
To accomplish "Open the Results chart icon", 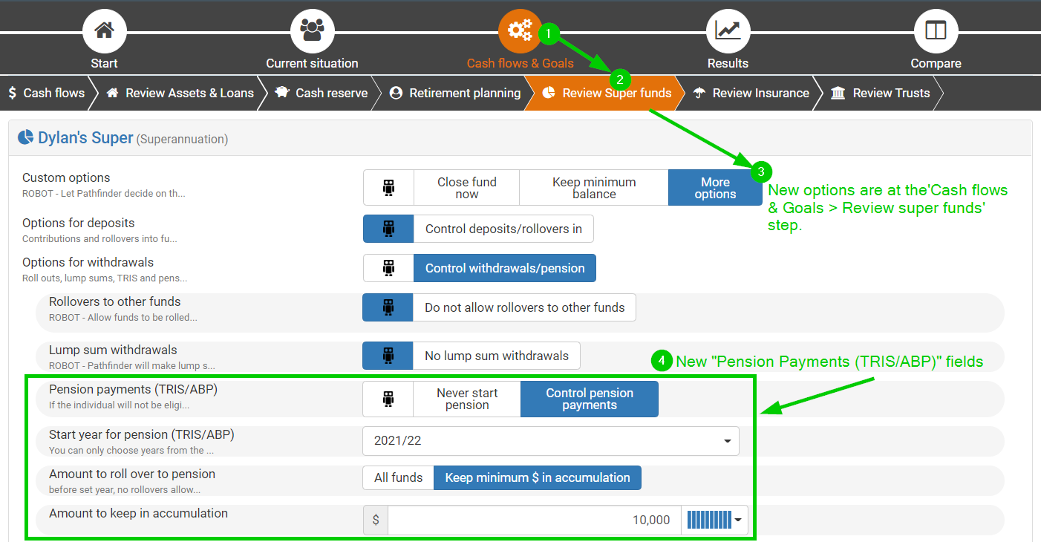I will (728, 31).
